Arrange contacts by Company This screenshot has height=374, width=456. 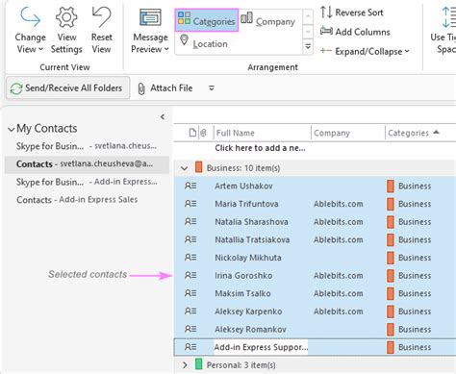(267, 20)
